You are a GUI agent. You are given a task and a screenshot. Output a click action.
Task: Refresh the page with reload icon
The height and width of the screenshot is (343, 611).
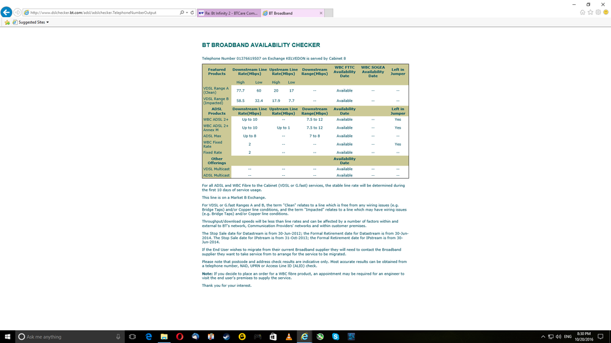(192, 12)
